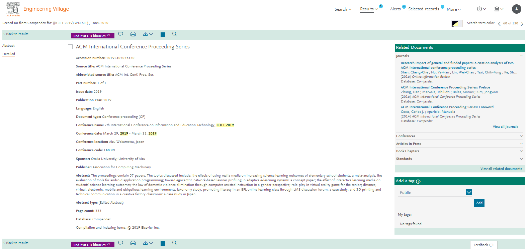The image size is (529, 249).
Task: Switch to the Detailed view tab
Action: tap(9, 54)
